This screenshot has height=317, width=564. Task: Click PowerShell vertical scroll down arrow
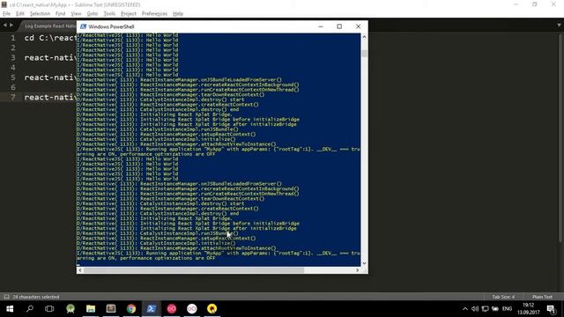point(364,263)
